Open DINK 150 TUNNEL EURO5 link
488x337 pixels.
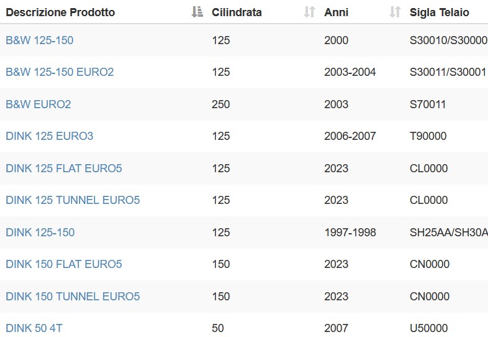point(73,296)
